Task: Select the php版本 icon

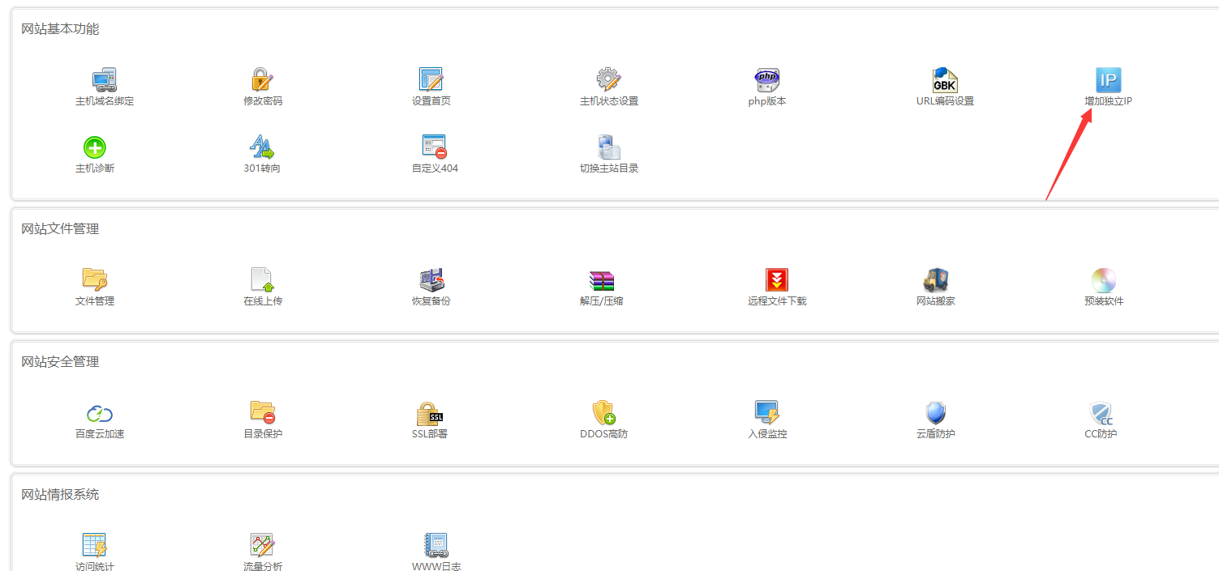Action: coord(766,80)
